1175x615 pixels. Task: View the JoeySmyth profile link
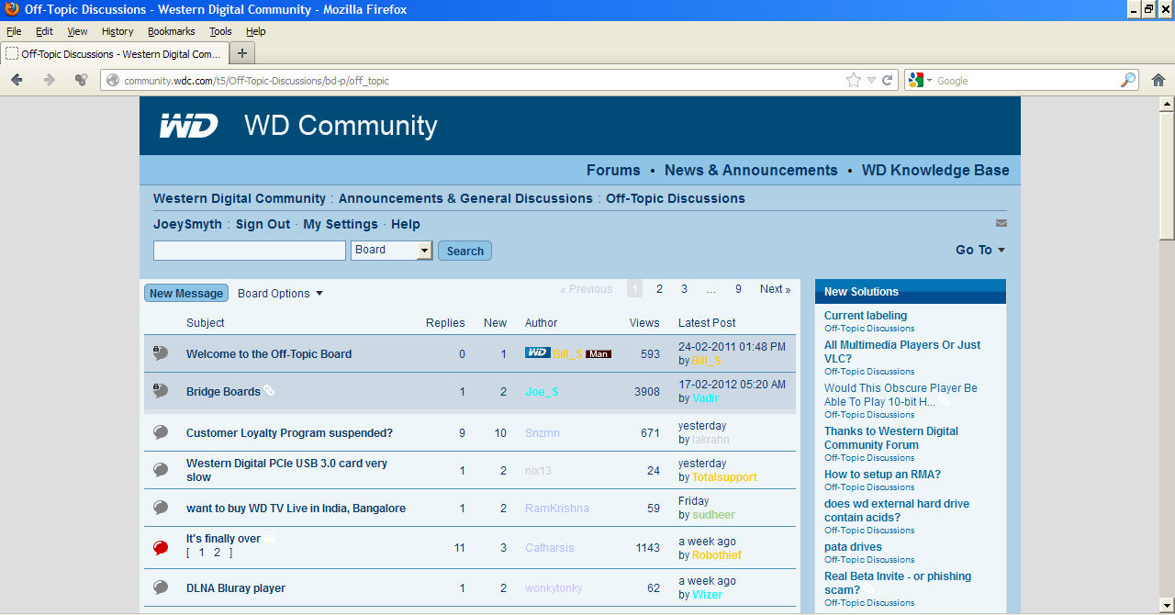187,224
